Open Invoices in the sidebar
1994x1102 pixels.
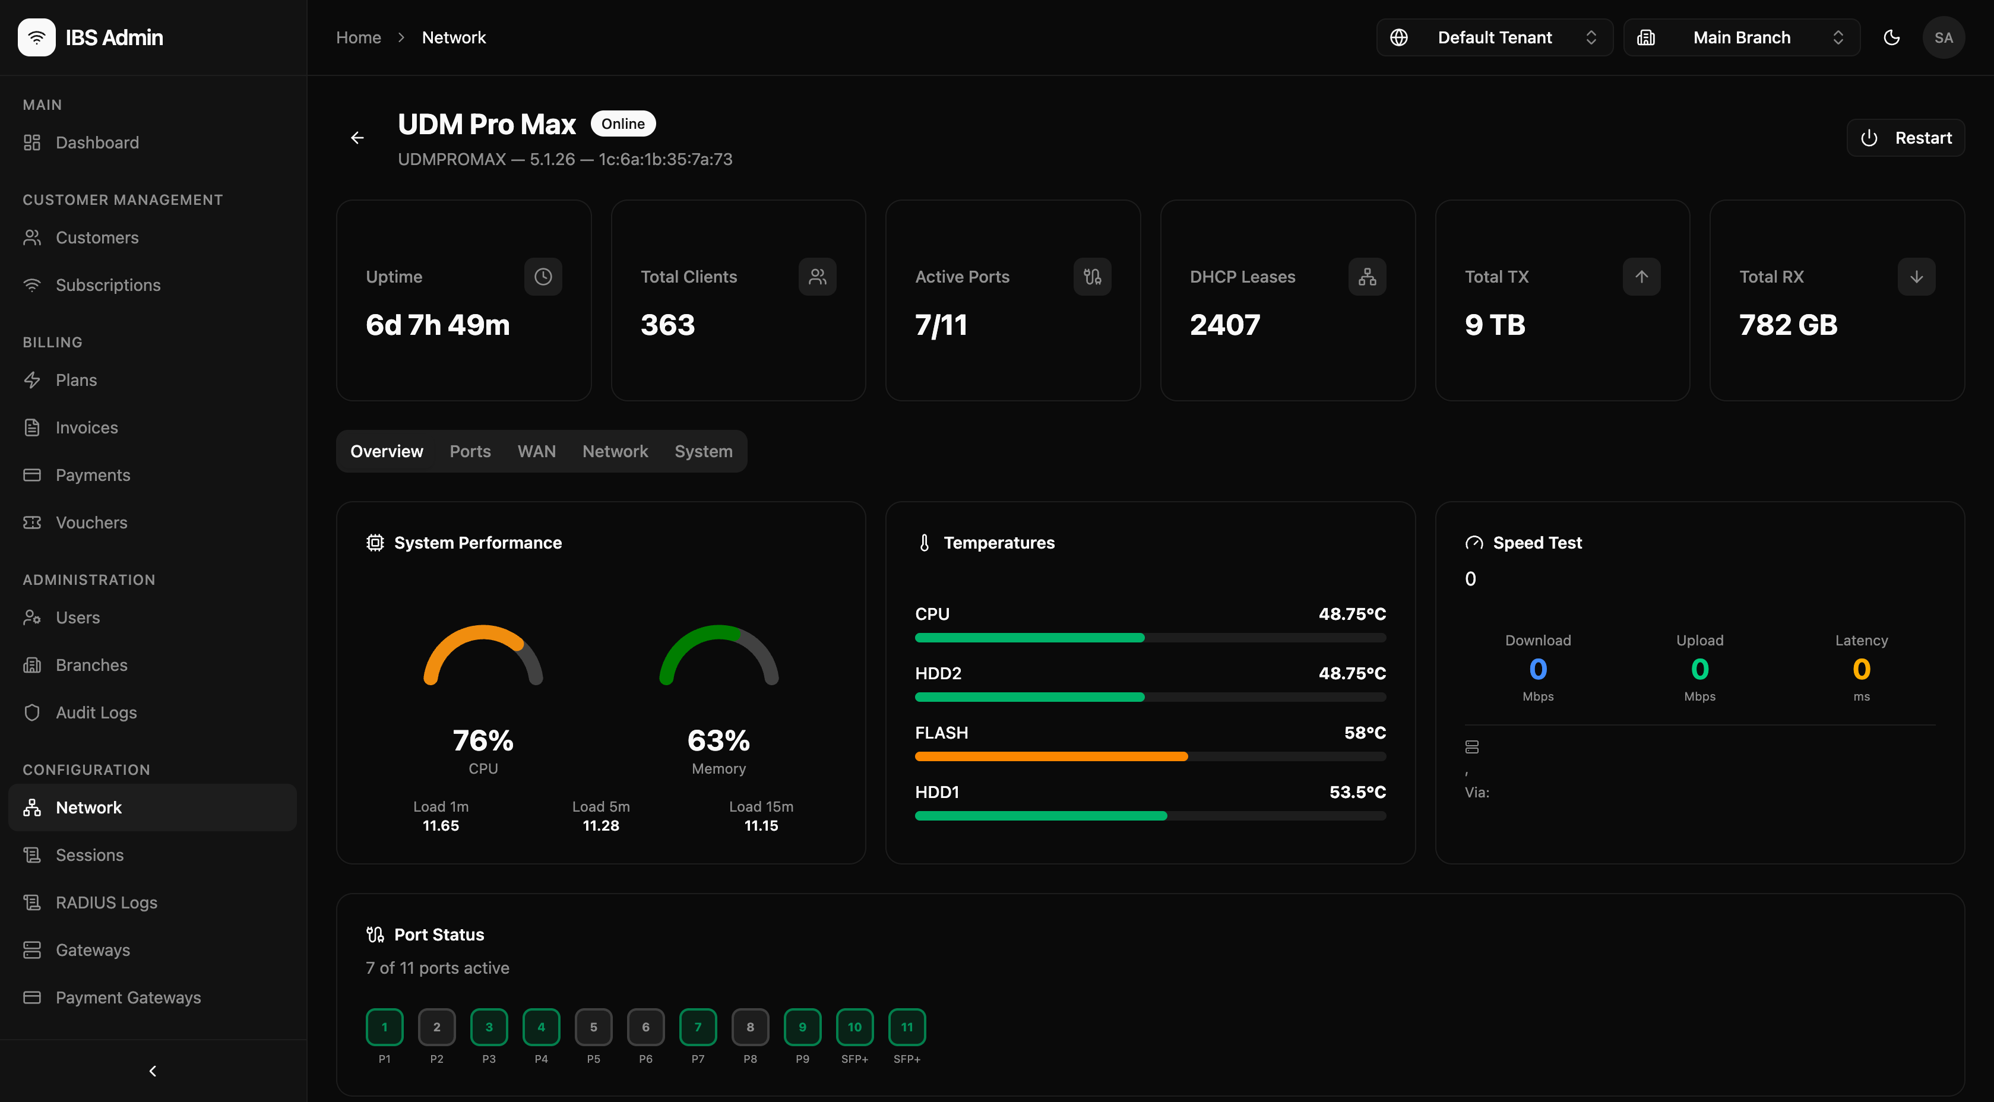point(153,427)
